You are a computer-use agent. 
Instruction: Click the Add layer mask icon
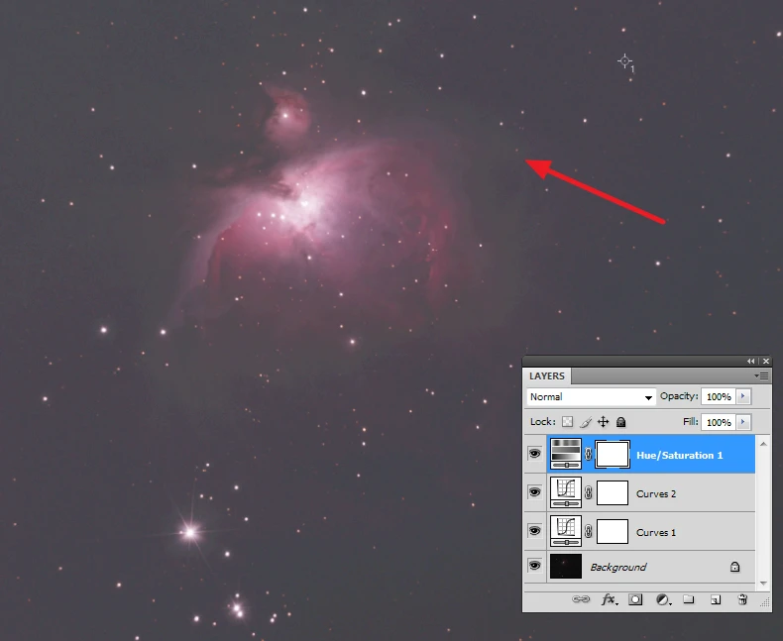click(635, 599)
